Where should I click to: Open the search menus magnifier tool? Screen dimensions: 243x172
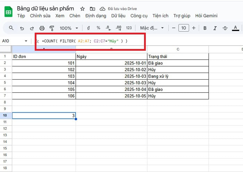click(11, 28)
